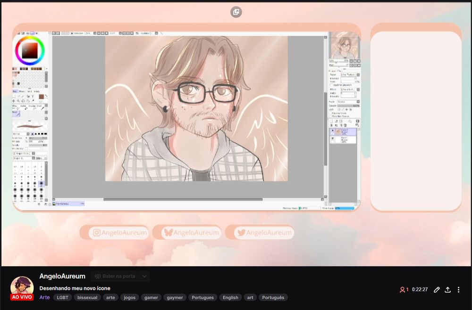The image size is (472, 310).
Task: Click the AO VIVO live badge
Action: pyautogui.click(x=22, y=297)
